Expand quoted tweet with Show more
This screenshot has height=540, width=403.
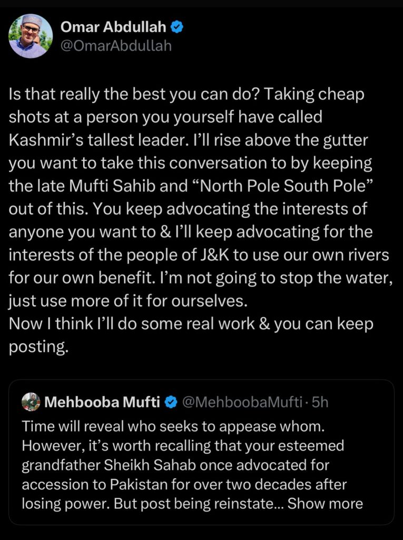325,503
